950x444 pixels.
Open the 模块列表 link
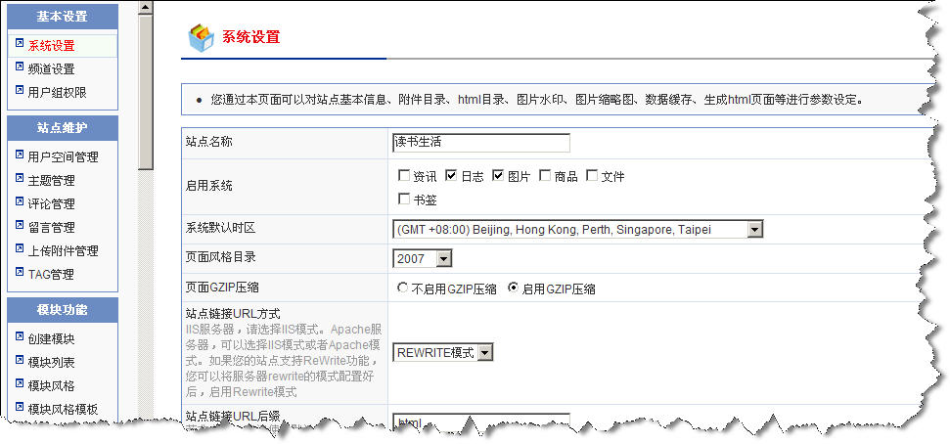tap(51, 362)
